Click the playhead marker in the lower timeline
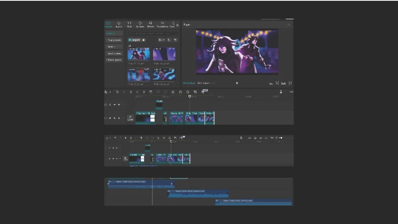The width and height of the screenshot is (398, 224). (x=171, y=141)
